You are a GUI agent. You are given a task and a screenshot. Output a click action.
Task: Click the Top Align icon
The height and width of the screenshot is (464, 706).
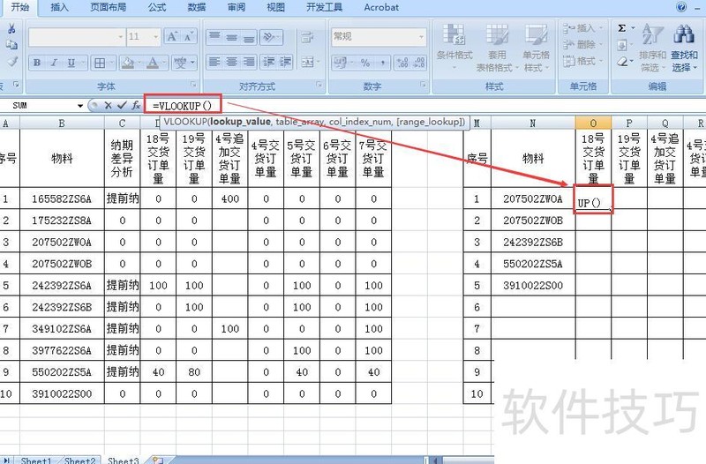(214, 36)
